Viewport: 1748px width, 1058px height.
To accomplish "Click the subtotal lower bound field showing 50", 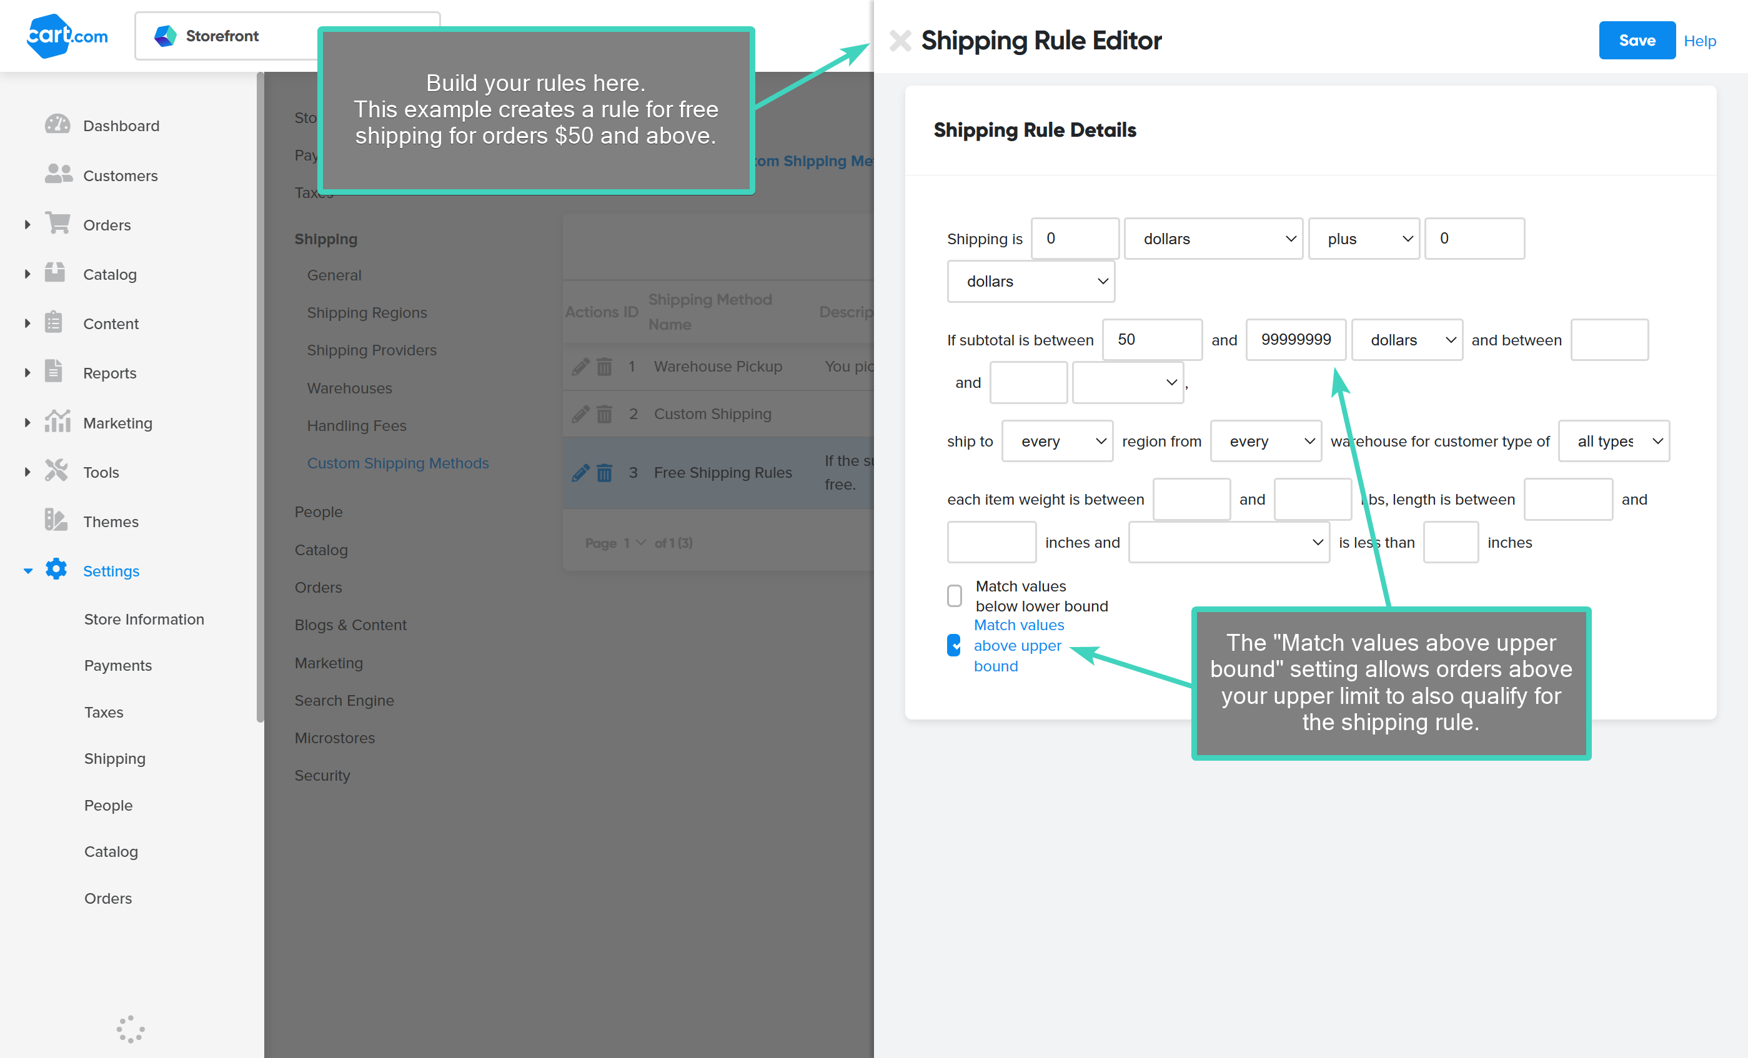I will click(x=1151, y=340).
